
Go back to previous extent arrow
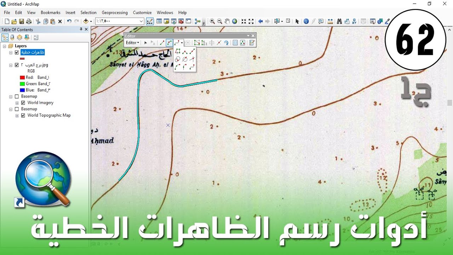tap(260, 21)
